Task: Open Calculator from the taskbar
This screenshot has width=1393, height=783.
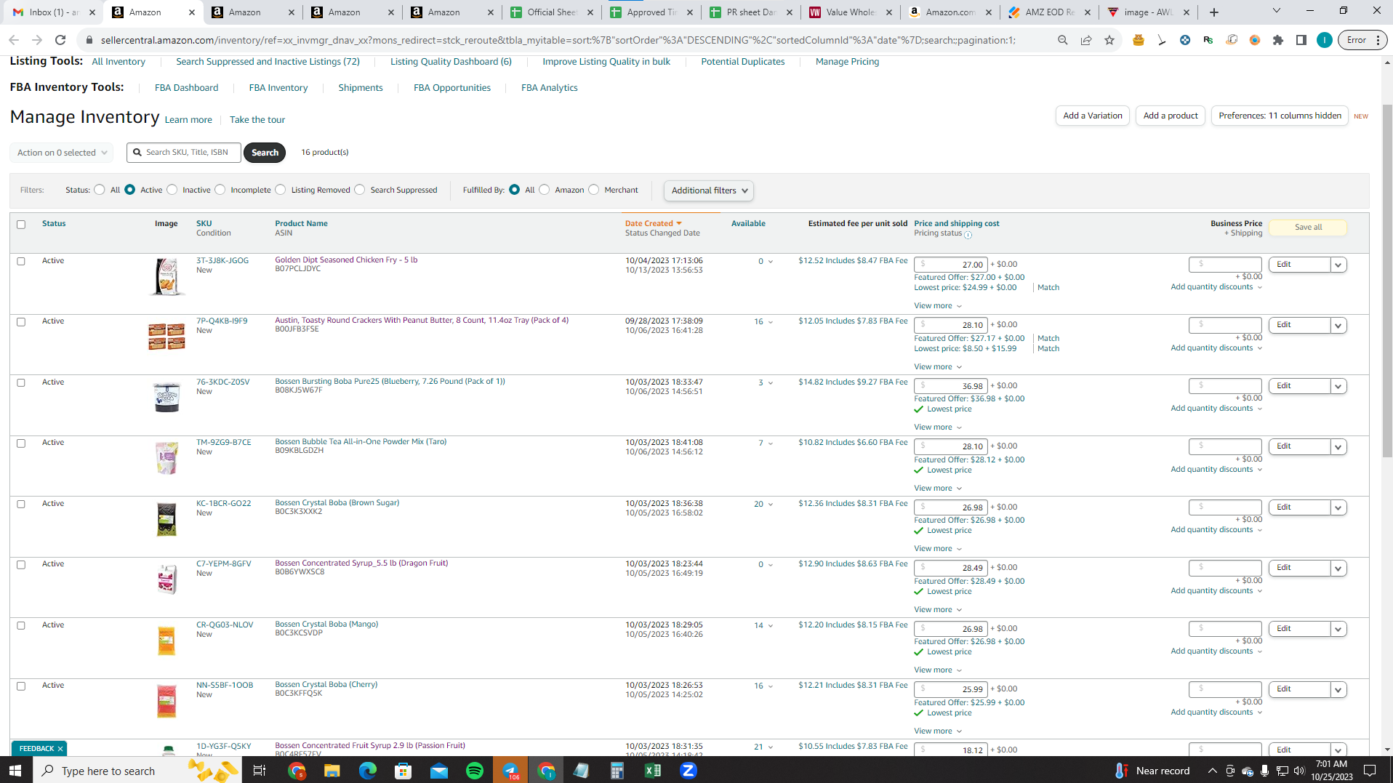Action: tap(617, 771)
